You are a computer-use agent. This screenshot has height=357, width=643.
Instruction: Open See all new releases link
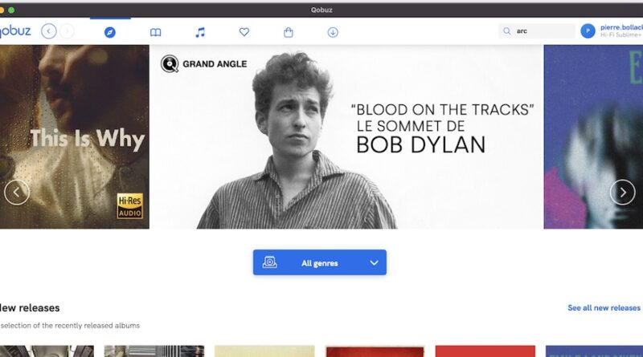604,308
